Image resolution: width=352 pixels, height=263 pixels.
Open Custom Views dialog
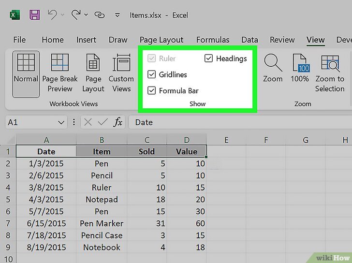click(121, 74)
